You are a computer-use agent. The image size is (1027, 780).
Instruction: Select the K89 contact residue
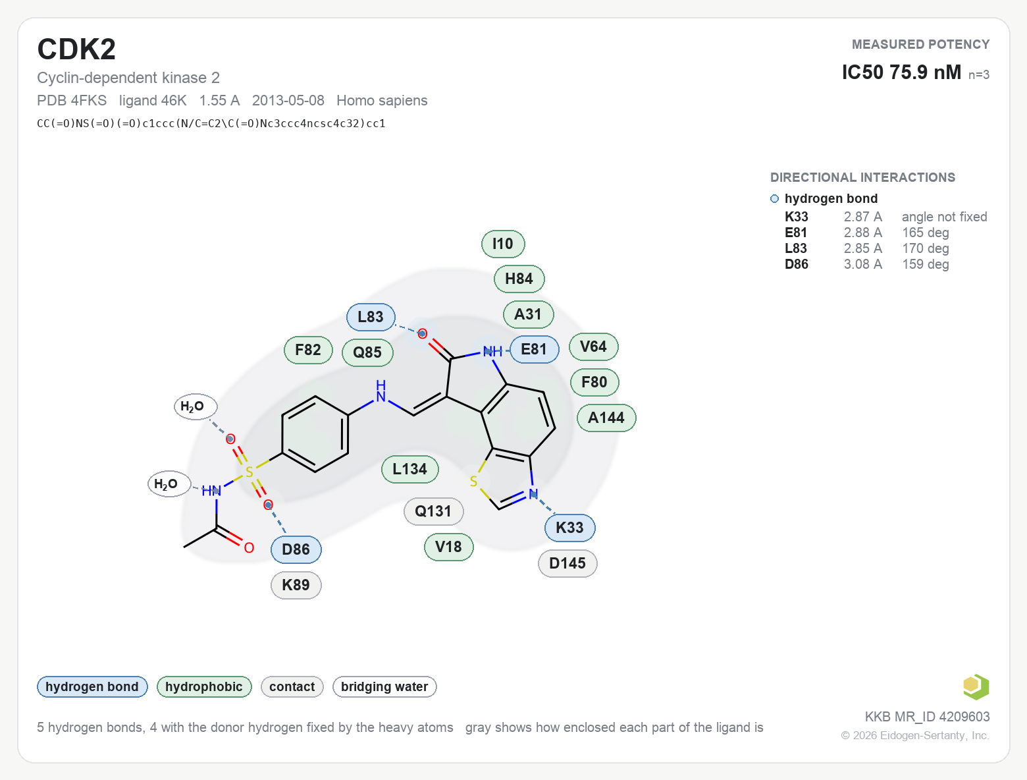pos(296,585)
